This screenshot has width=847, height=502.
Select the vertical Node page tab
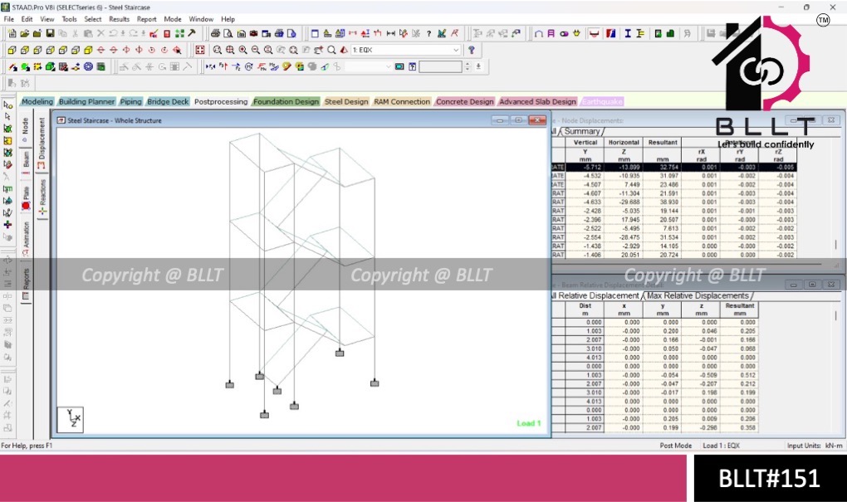(x=26, y=129)
